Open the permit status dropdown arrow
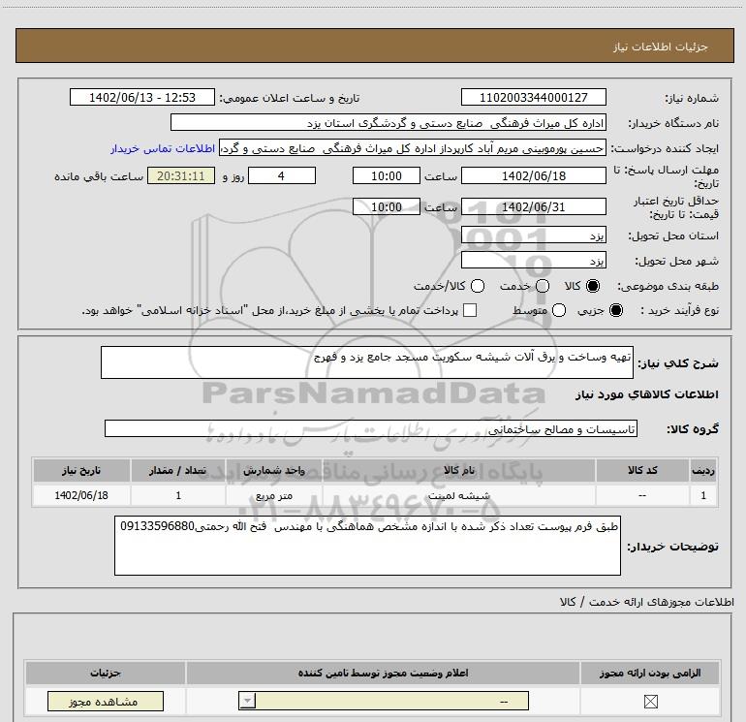This screenshot has height=722, width=746. (247, 701)
